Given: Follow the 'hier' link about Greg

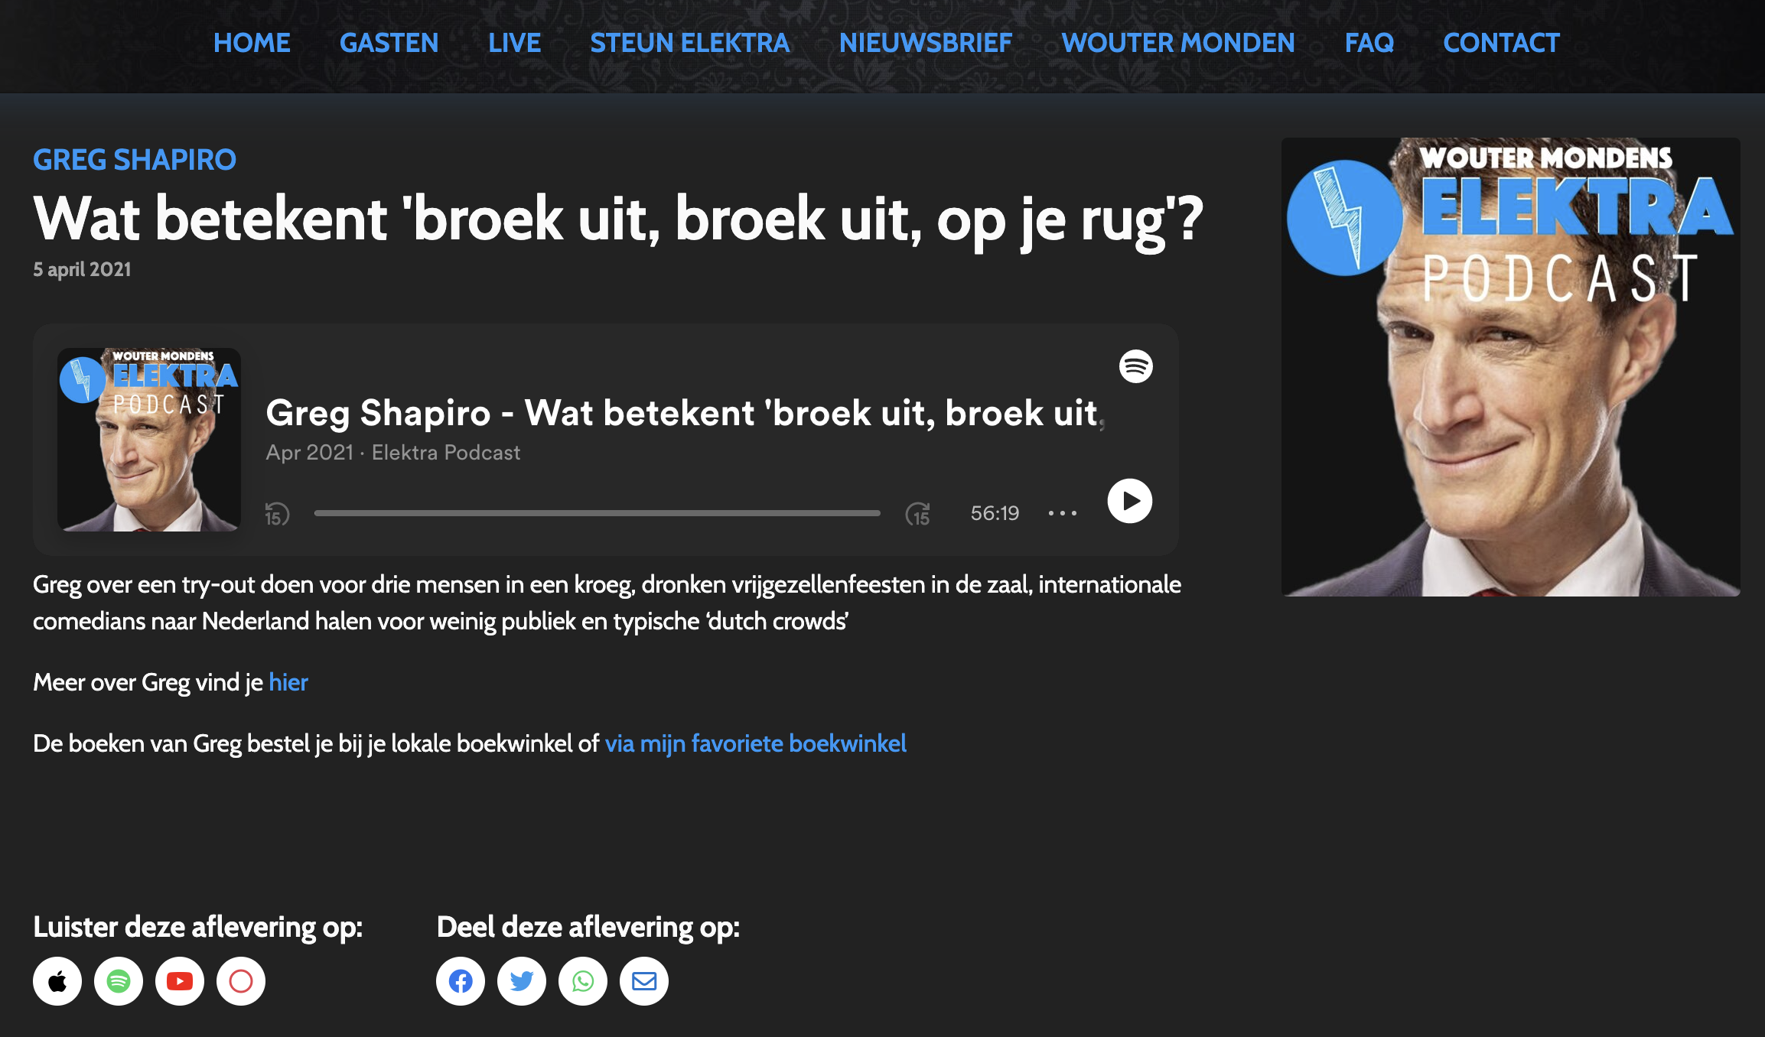Looking at the screenshot, I should [x=288, y=682].
